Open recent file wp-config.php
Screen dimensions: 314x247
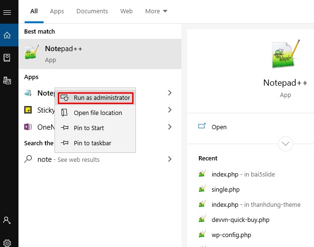click(231, 235)
